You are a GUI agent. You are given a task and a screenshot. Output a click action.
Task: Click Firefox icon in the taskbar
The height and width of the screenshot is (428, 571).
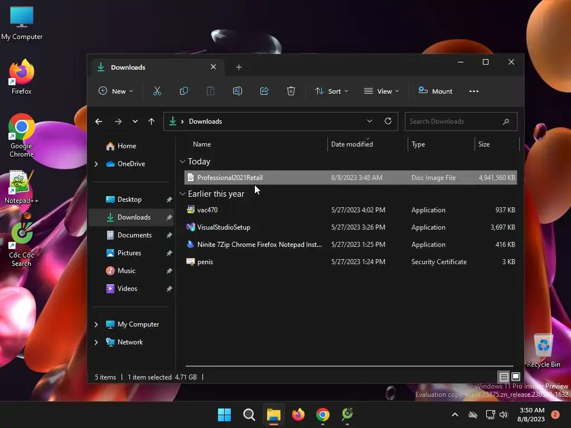pyautogui.click(x=298, y=415)
